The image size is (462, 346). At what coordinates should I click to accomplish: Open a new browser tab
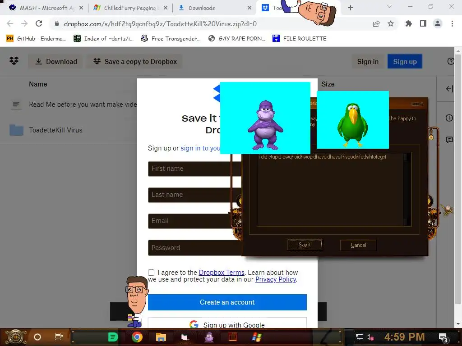tap(350, 8)
